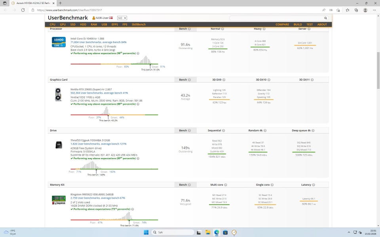Viewport: 380px width, 237px height.
Task: Click the help icon next to Server
Action: pyautogui.click(x=309, y=29)
